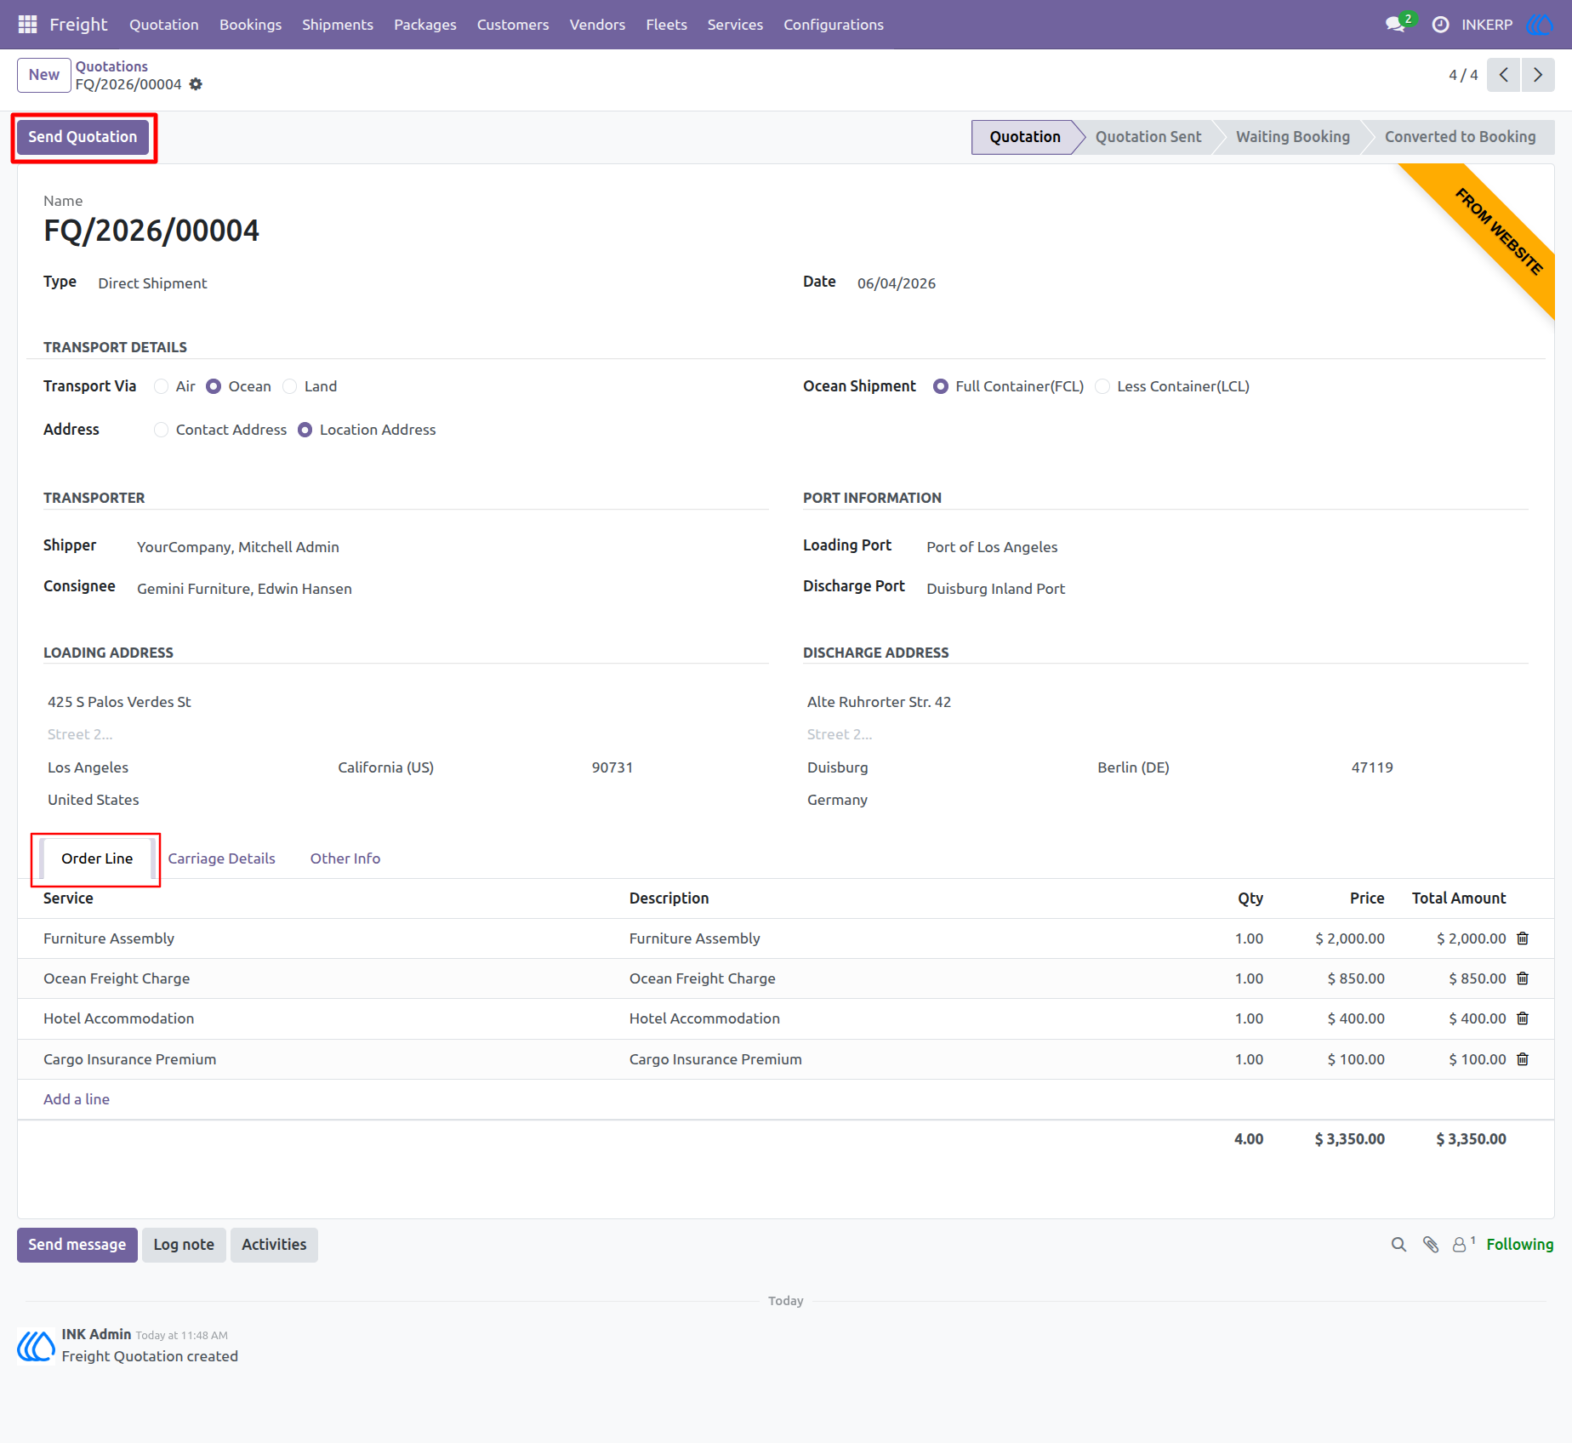Open the California (US) state field
This screenshot has height=1443, width=1572.
point(459,767)
